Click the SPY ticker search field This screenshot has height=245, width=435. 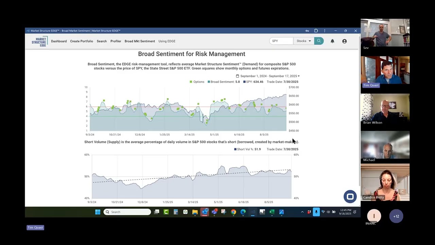281,41
